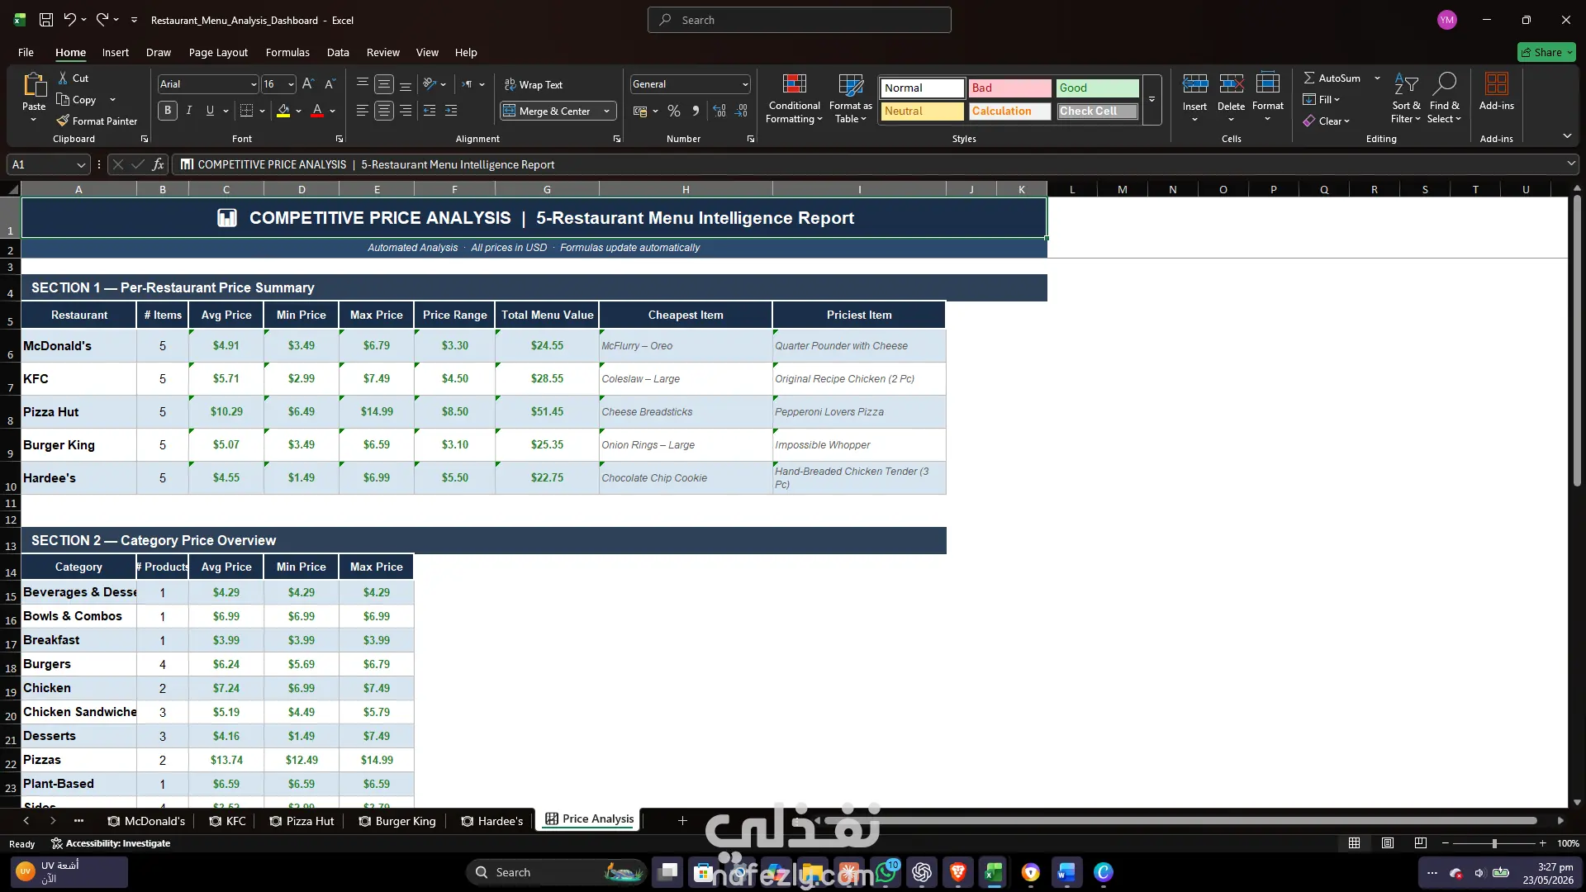The width and height of the screenshot is (1586, 892).
Task: Toggle Underline formatting
Action: [x=210, y=111]
